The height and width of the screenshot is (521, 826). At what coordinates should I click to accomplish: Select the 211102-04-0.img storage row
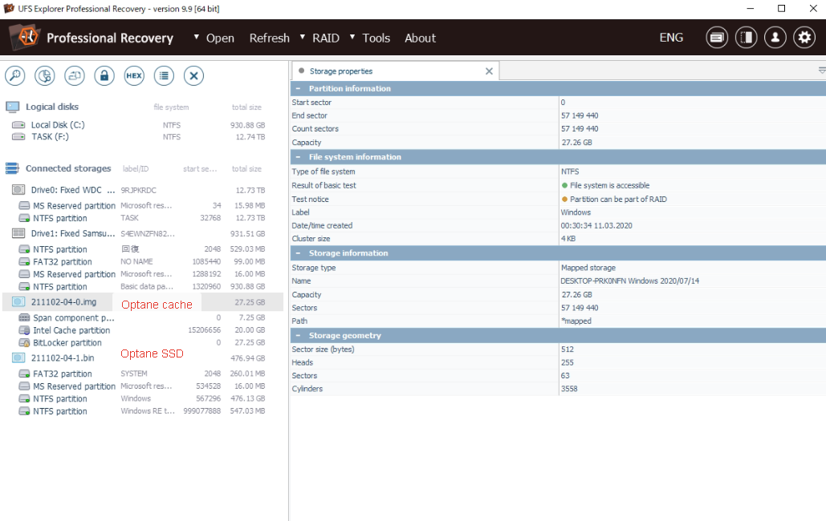coord(142,302)
